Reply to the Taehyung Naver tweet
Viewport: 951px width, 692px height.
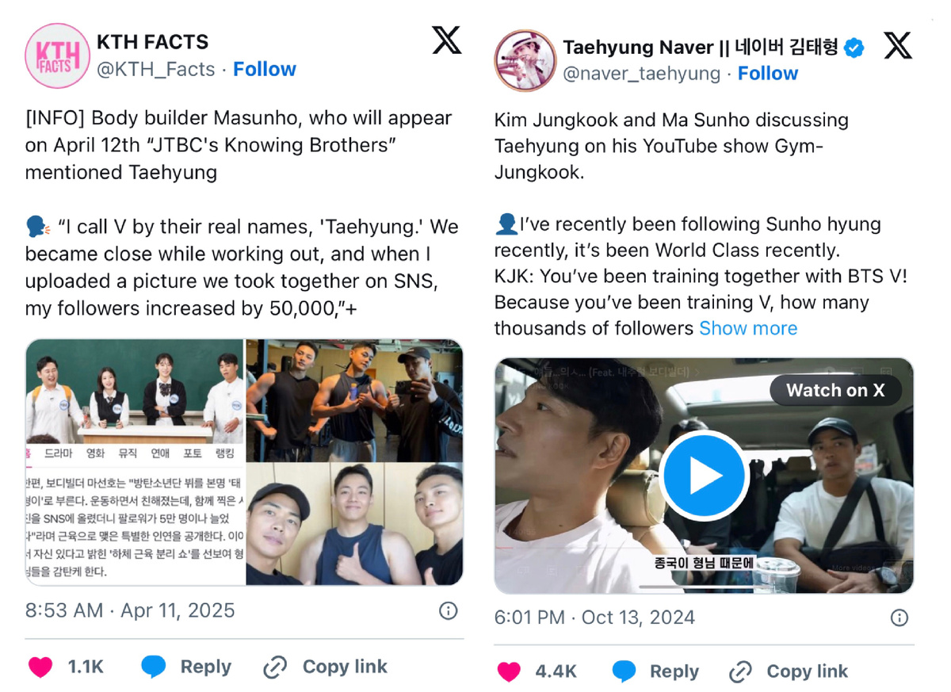click(x=656, y=671)
